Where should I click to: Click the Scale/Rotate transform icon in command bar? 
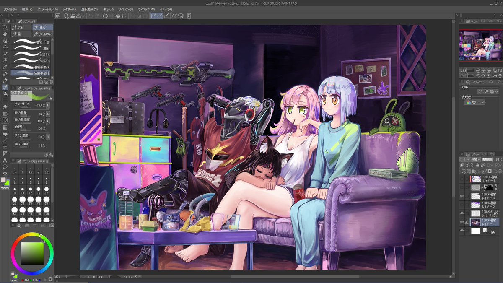pos(125,16)
